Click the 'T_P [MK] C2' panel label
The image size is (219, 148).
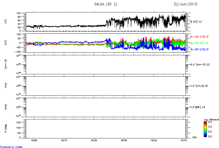point(198,107)
